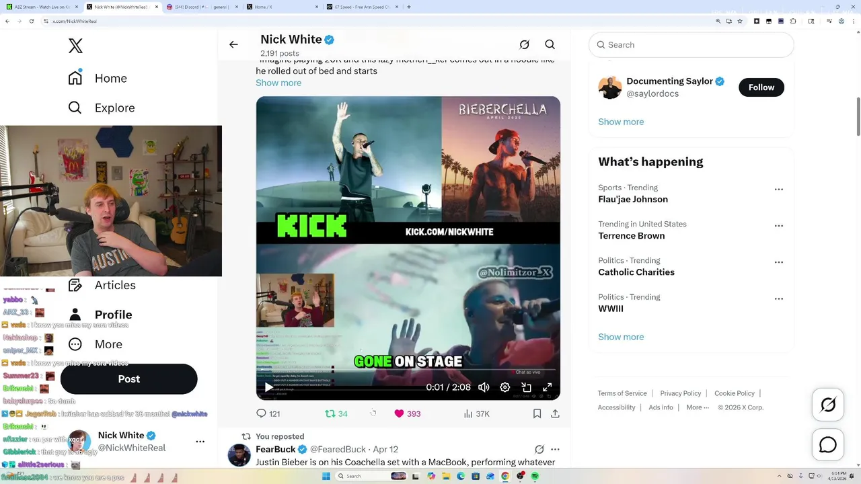Click the Grok icon in profile header
This screenshot has height=484, width=861.
click(525, 44)
